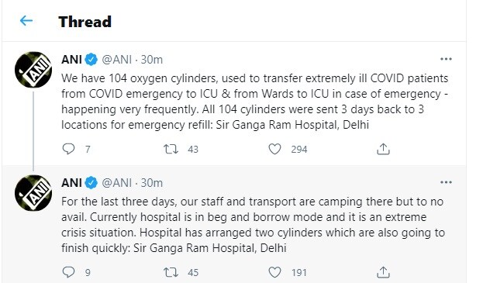Go back using the blue arrow
This screenshot has width=483, height=283.
pyautogui.click(x=26, y=21)
